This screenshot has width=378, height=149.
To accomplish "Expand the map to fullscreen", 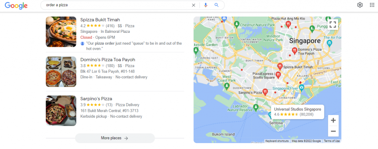I will pyautogui.click(x=333, y=24).
